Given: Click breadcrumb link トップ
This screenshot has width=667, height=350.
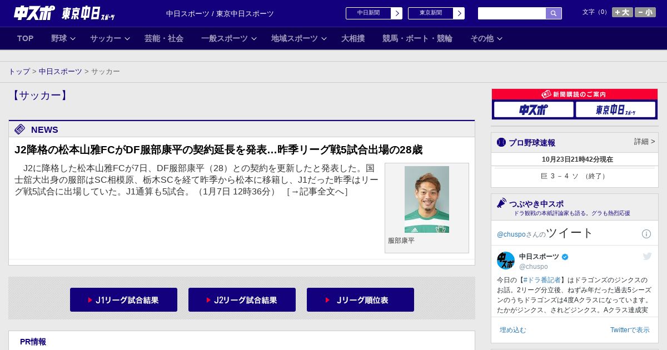Looking at the screenshot, I should pos(19,72).
